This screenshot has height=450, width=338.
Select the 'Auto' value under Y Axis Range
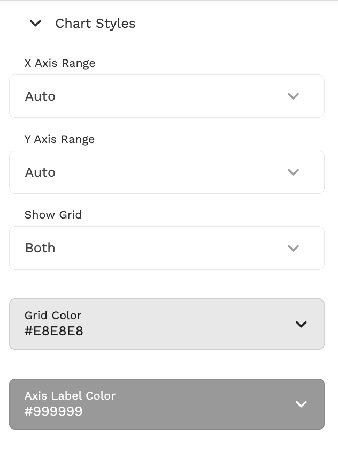coord(40,172)
